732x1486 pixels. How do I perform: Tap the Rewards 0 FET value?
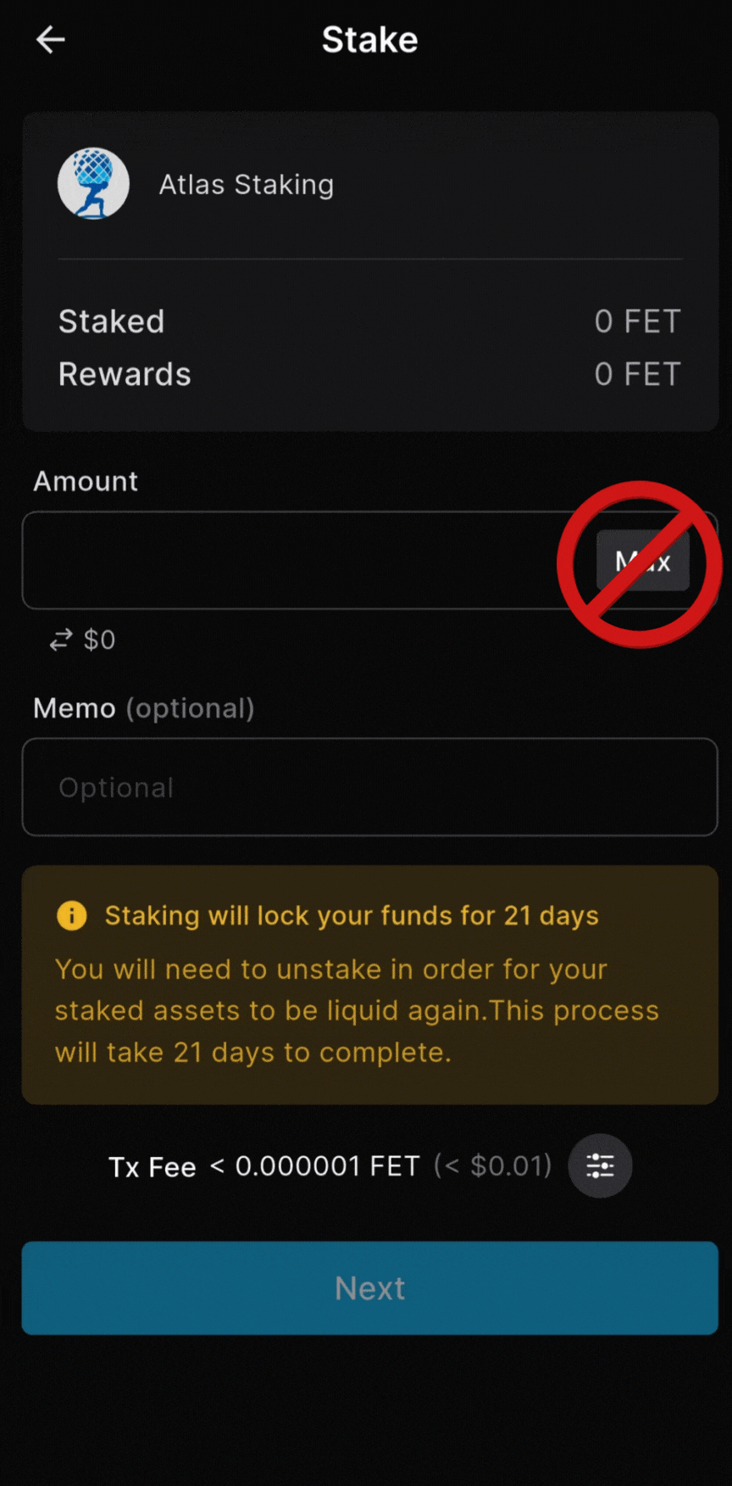pos(637,373)
